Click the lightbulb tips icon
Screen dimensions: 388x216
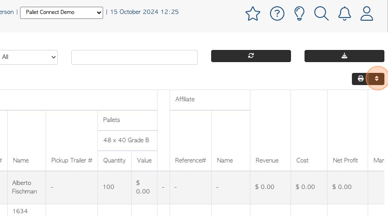299,13
